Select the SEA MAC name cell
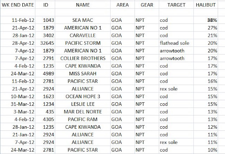225x154 pixels. (83, 20)
